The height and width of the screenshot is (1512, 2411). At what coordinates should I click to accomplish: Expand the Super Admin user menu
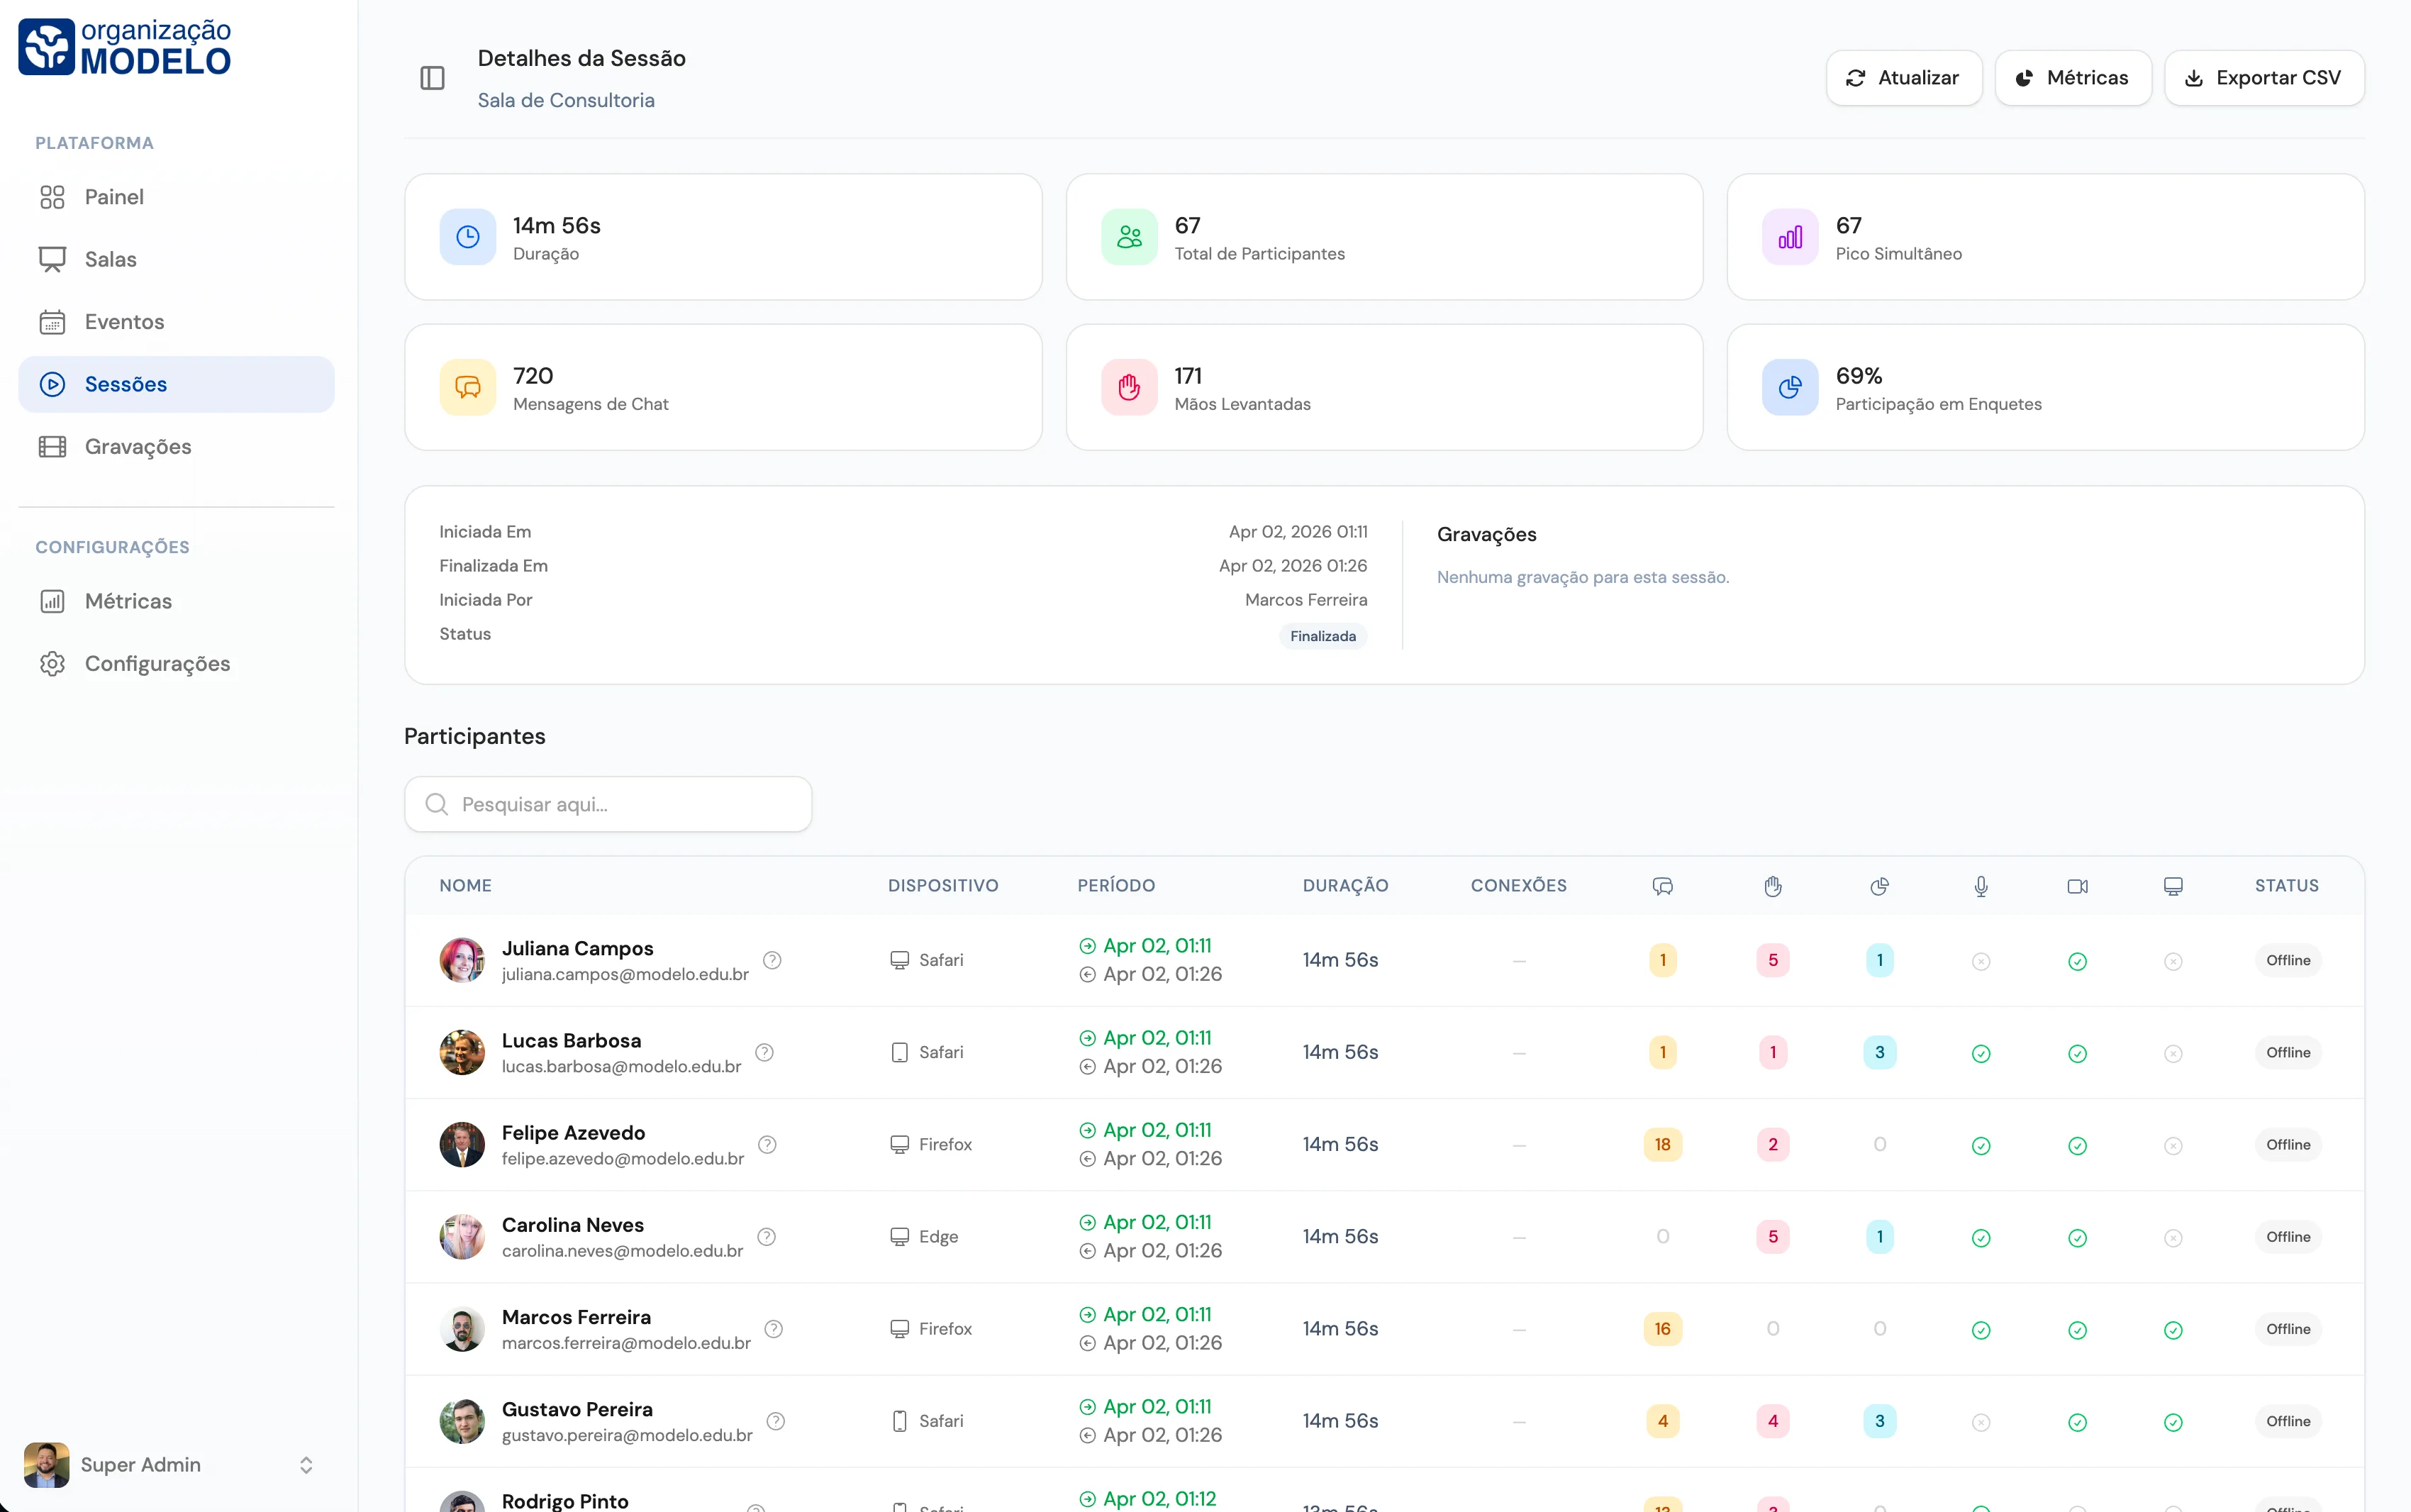pyautogui.click(x=306, y=1464)
